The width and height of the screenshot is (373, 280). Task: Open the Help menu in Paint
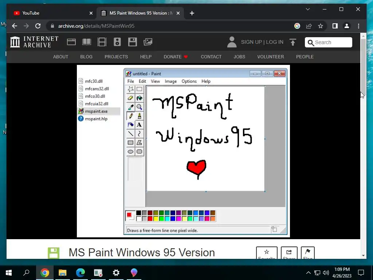[x=206, y=81]
